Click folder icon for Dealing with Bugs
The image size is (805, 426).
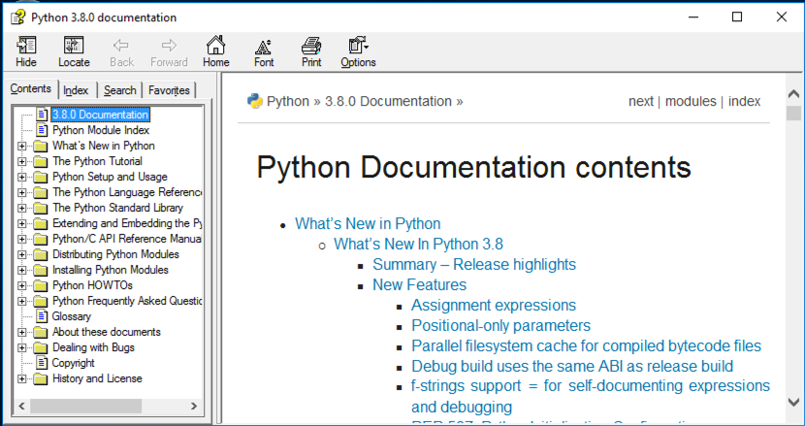[x=40, y=347]
